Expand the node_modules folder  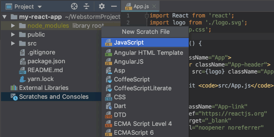[x=13, y=26]
